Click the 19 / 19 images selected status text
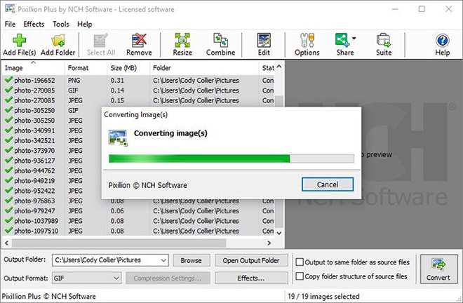This screenshot has width=463, height=303. (323, 296)
